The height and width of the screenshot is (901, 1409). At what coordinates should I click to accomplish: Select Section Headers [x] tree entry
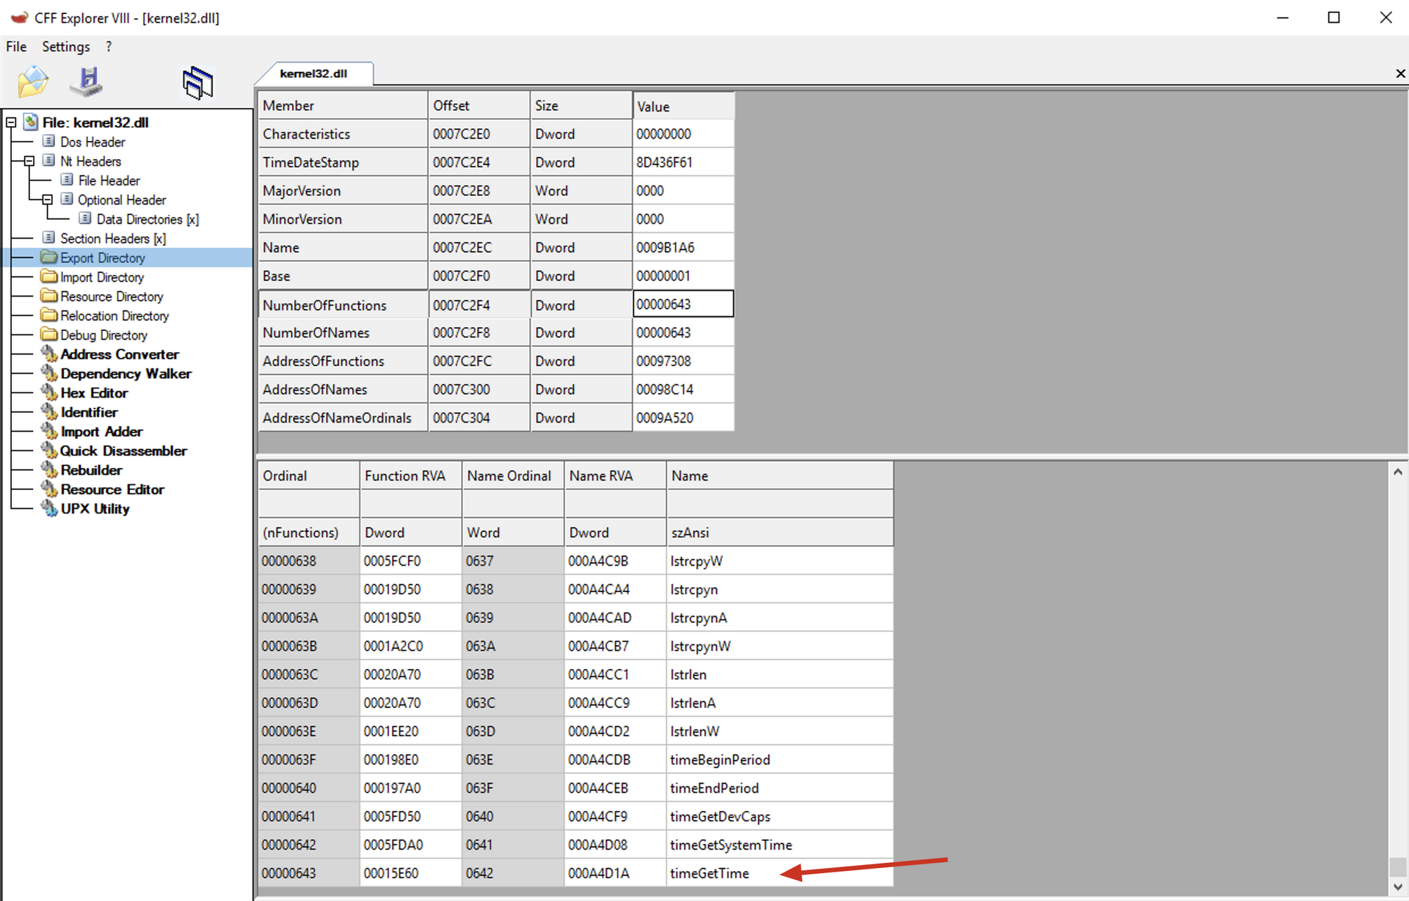coord(113,238)
